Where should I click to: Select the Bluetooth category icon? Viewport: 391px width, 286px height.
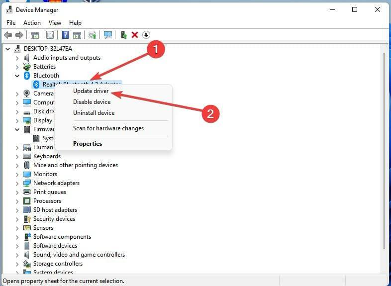point(27,76)
